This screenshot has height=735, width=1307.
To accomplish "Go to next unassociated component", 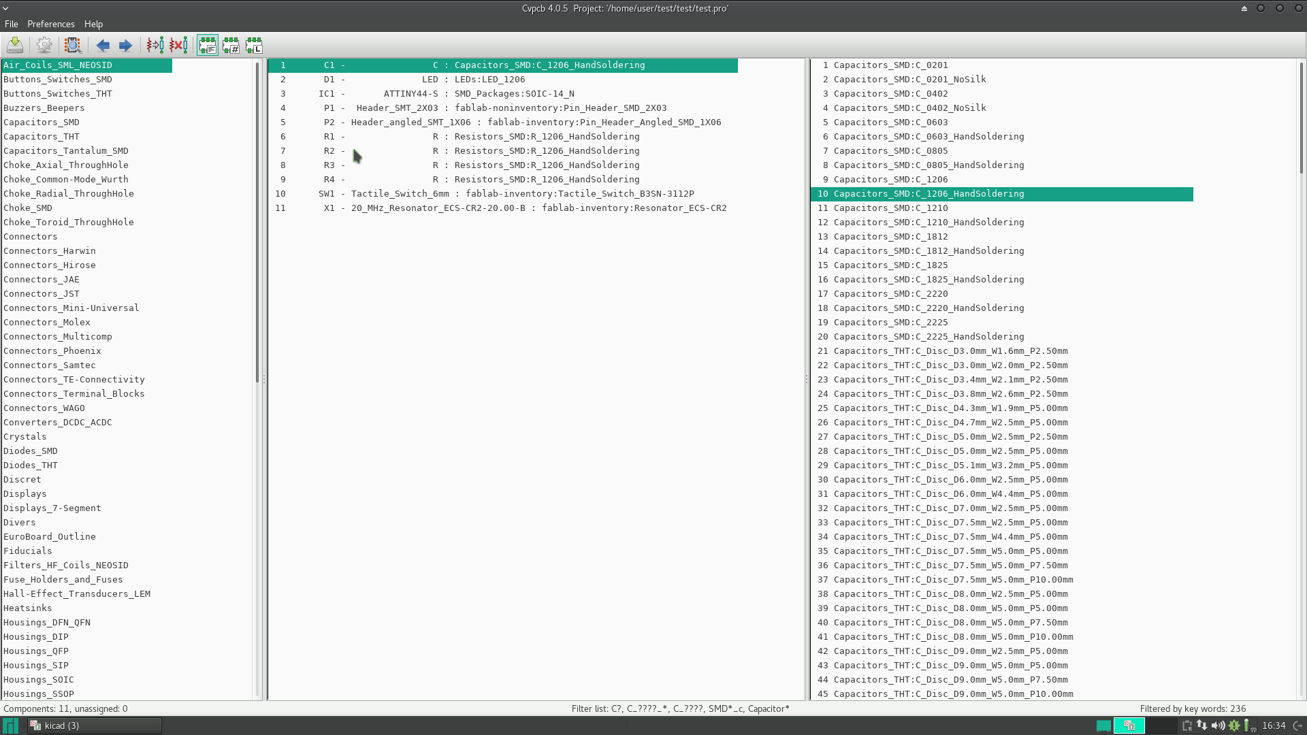I will (x=125, y=46).
